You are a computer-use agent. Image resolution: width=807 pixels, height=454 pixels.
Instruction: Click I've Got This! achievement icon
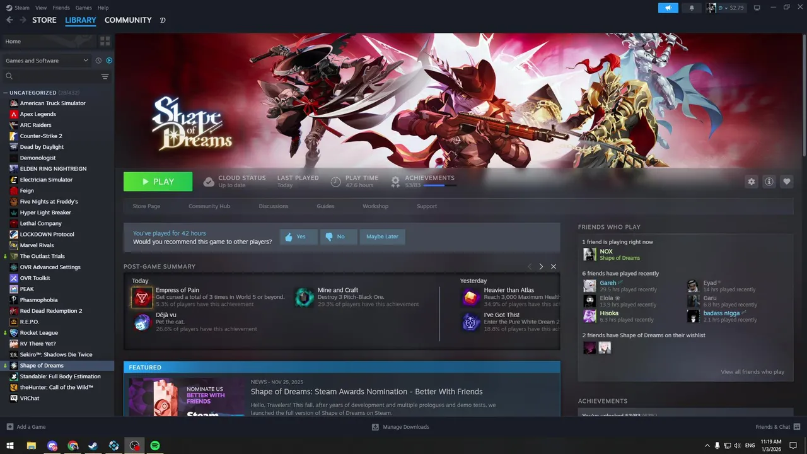click(x=471, y=322)
